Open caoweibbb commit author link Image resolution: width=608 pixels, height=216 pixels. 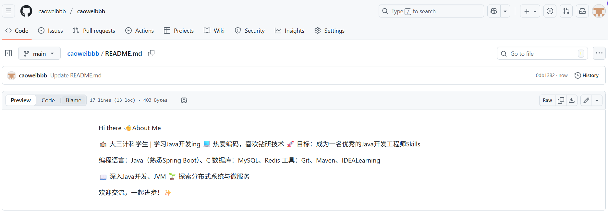33,75
